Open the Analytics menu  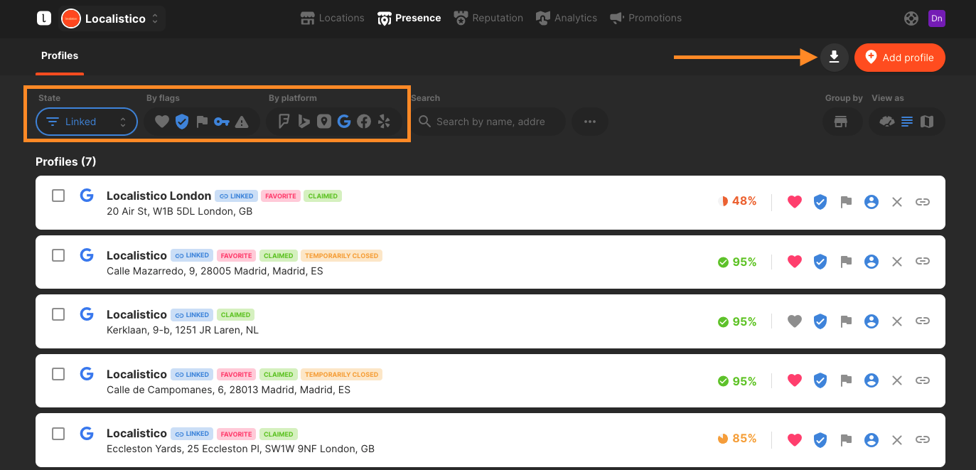coord(567,18)
